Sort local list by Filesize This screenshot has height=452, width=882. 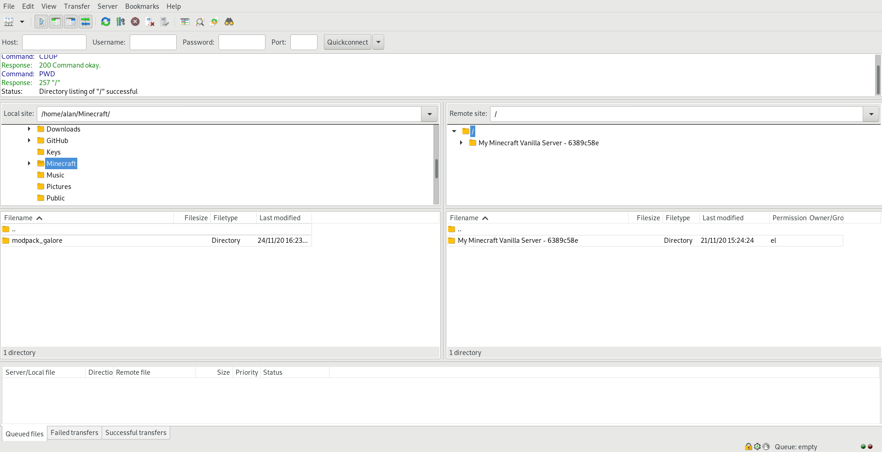[192, 218]
